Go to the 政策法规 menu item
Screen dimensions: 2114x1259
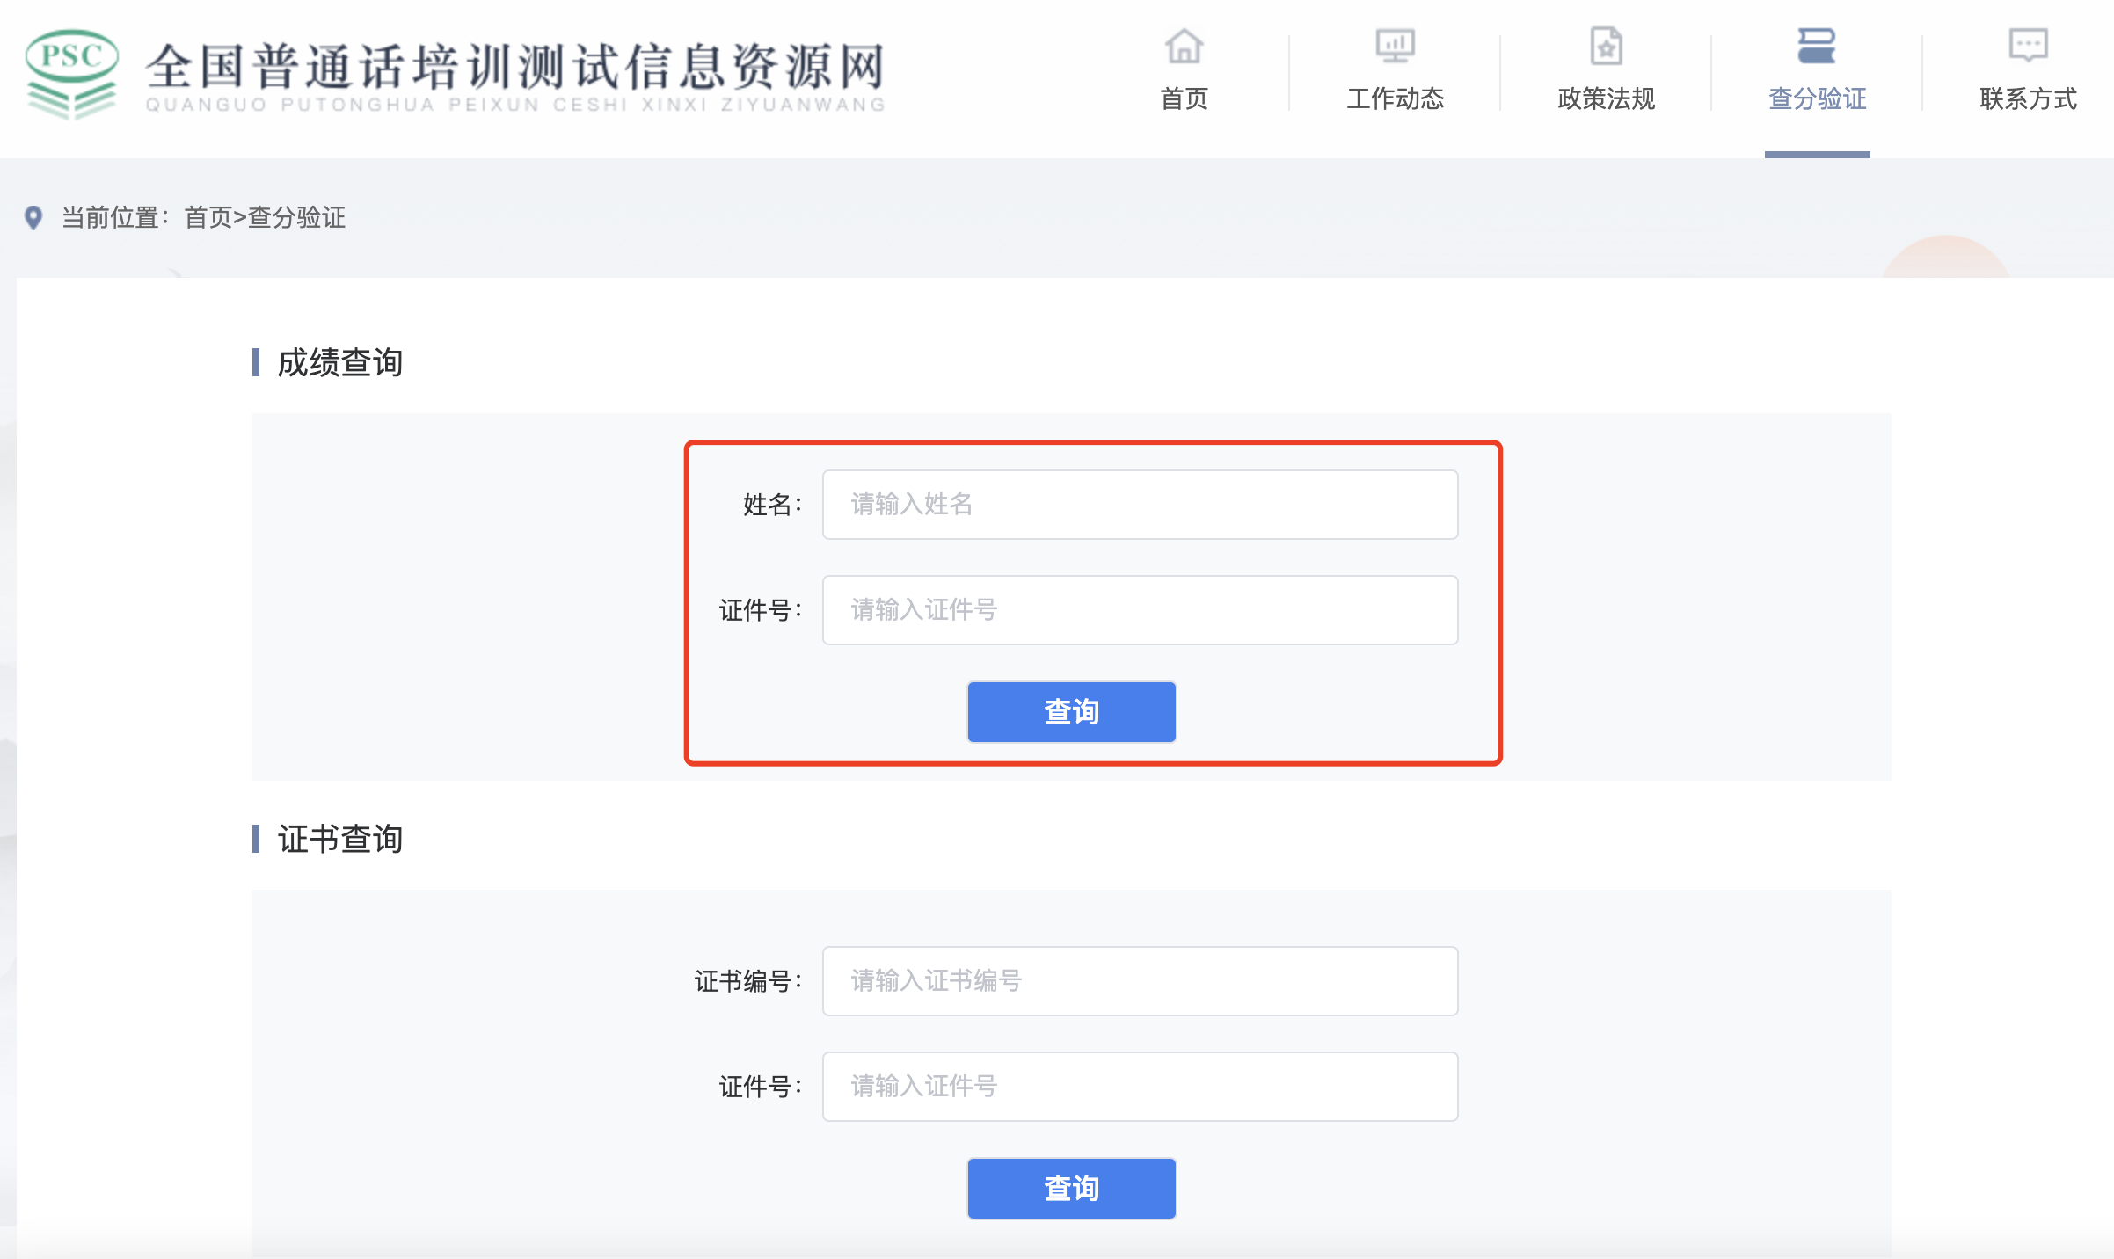coord(1606,98)
